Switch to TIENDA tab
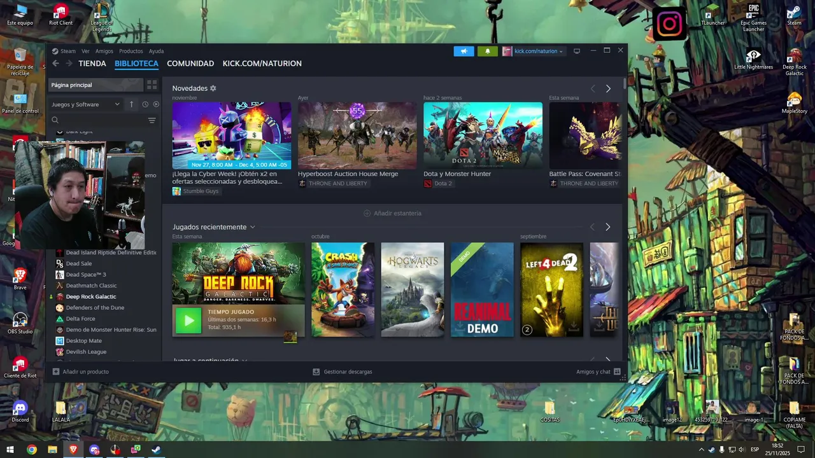This screenshot has height=458, width=815. [x=92, y=64]
